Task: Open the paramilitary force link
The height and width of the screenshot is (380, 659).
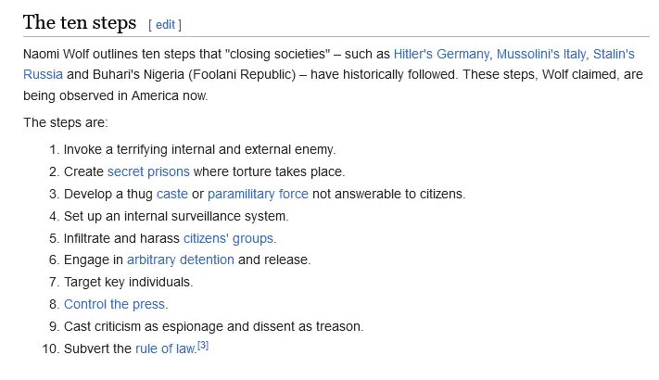Action: coord(258,194)
